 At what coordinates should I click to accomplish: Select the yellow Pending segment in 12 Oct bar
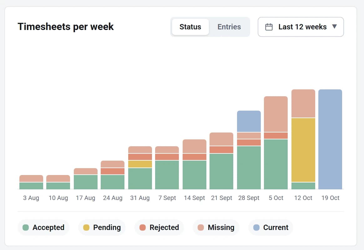point(303,150)
